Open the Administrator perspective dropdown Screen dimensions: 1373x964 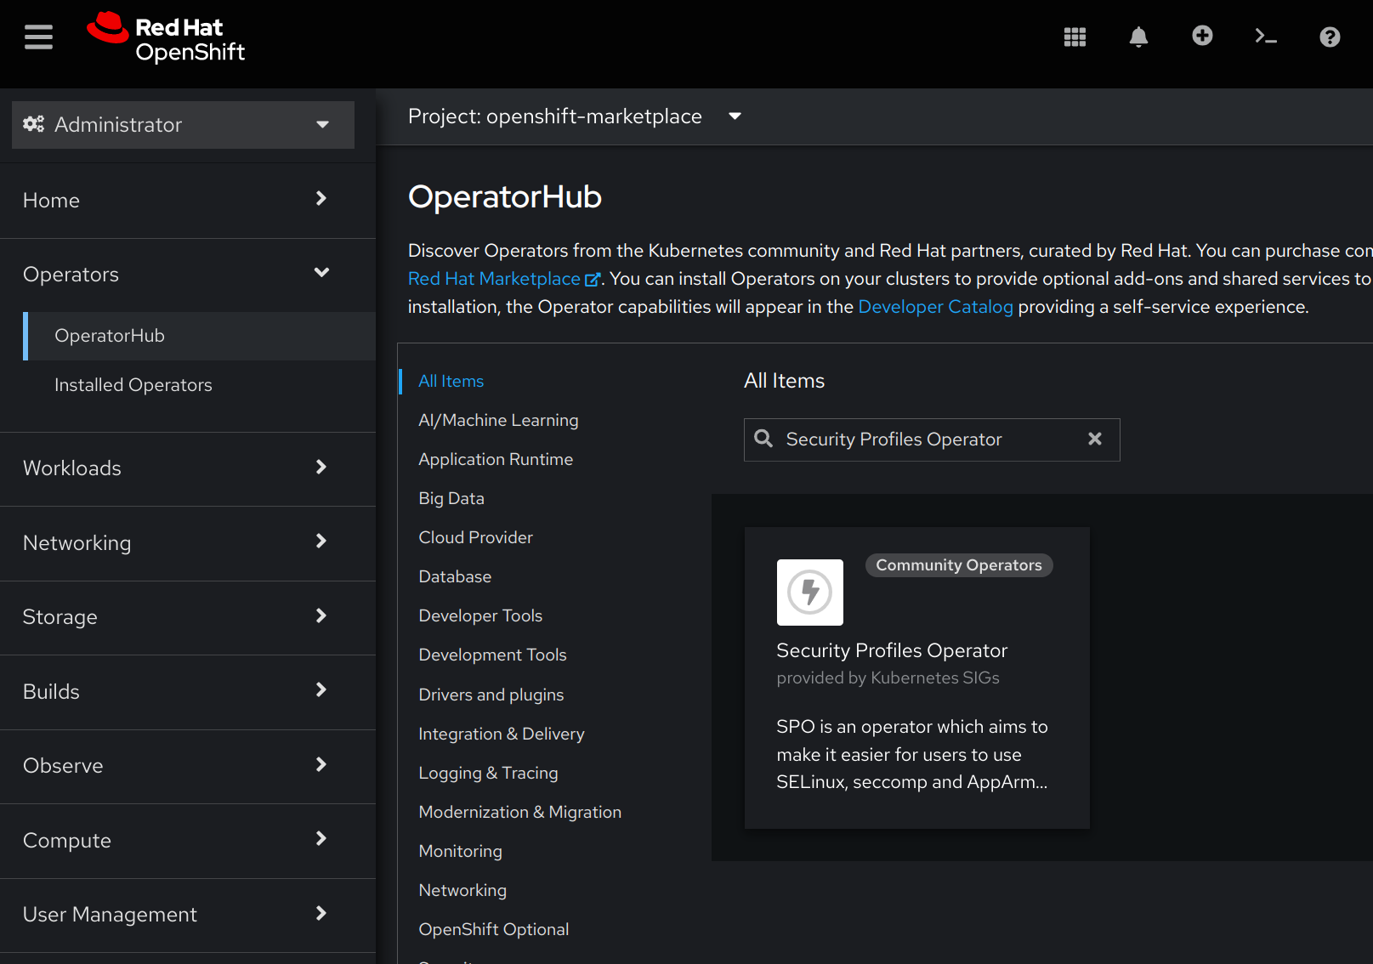(183, 125)
